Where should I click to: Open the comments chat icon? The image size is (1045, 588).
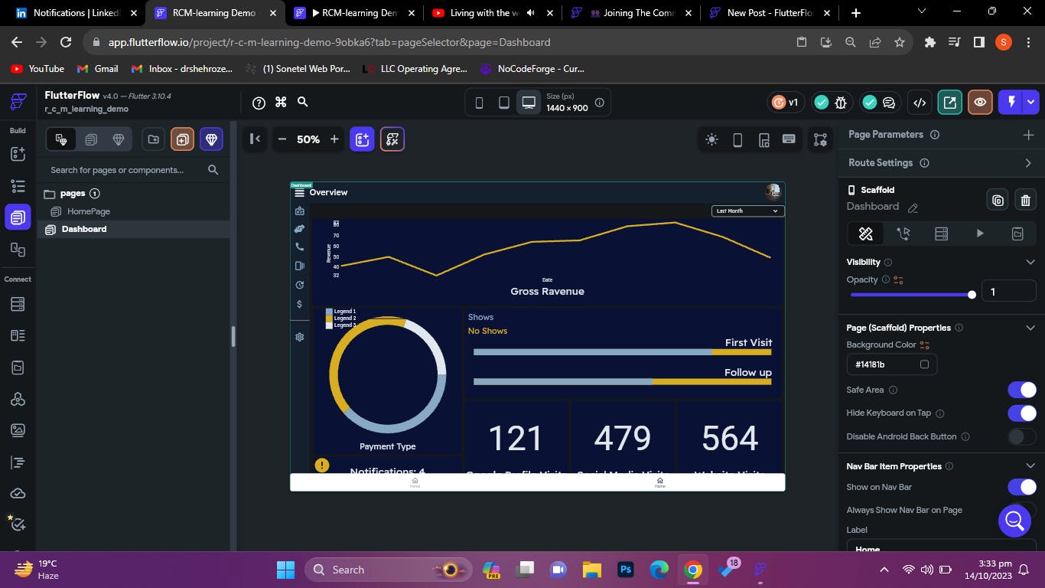[889, 103]
